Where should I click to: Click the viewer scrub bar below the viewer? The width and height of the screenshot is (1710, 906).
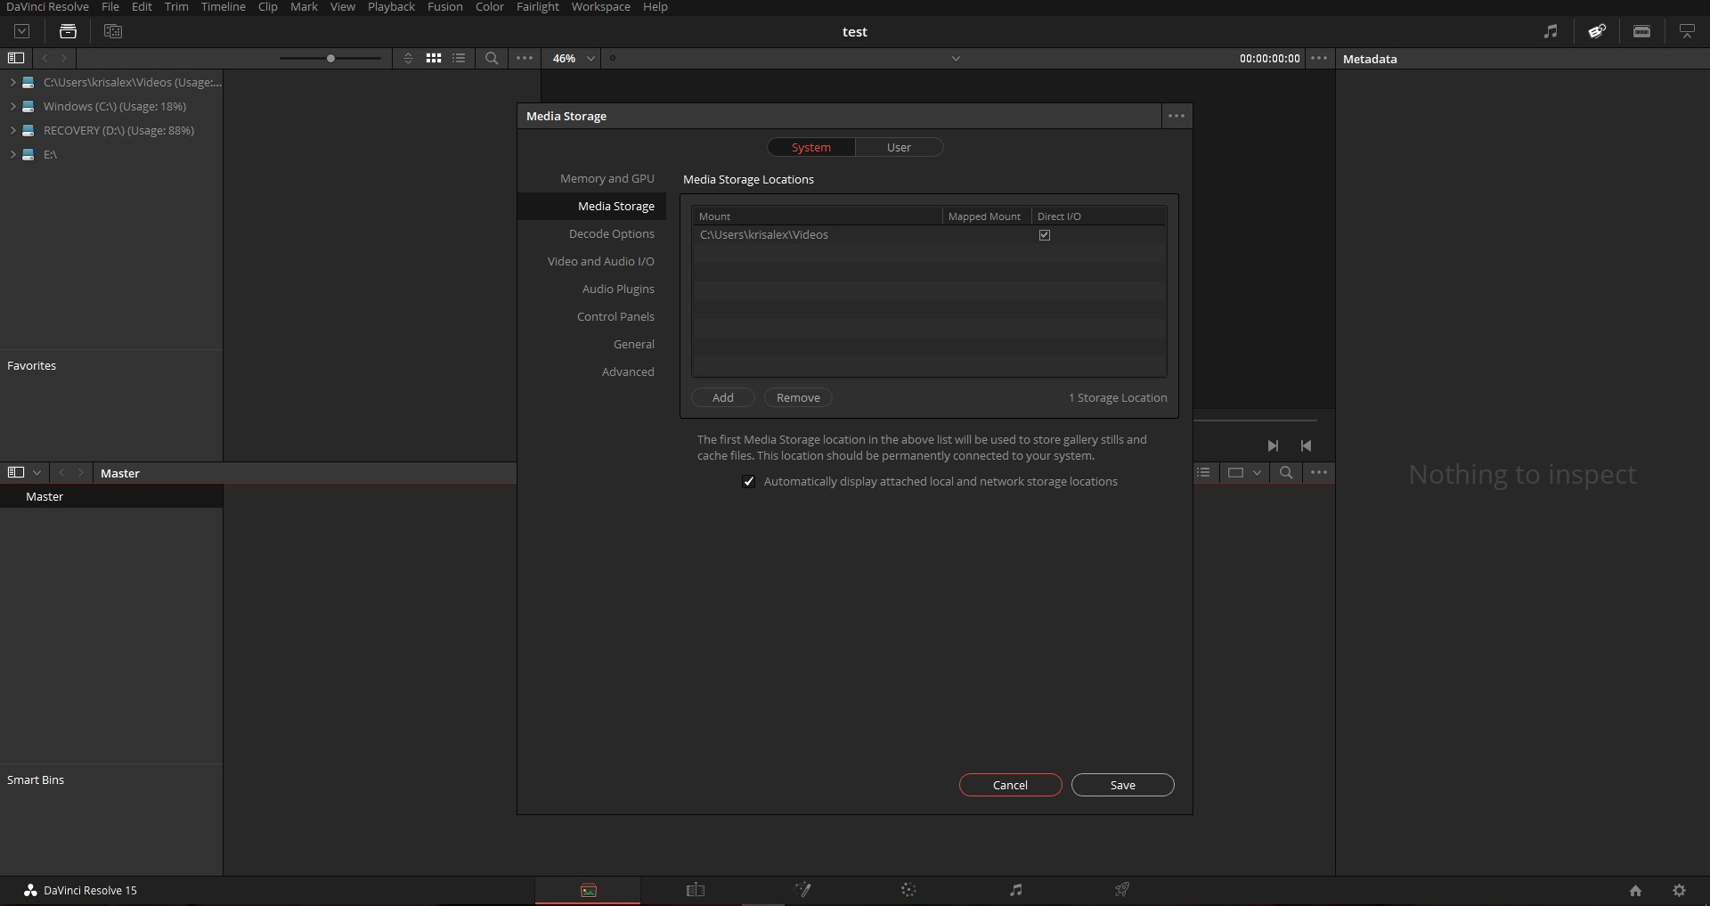[1255, 420]
